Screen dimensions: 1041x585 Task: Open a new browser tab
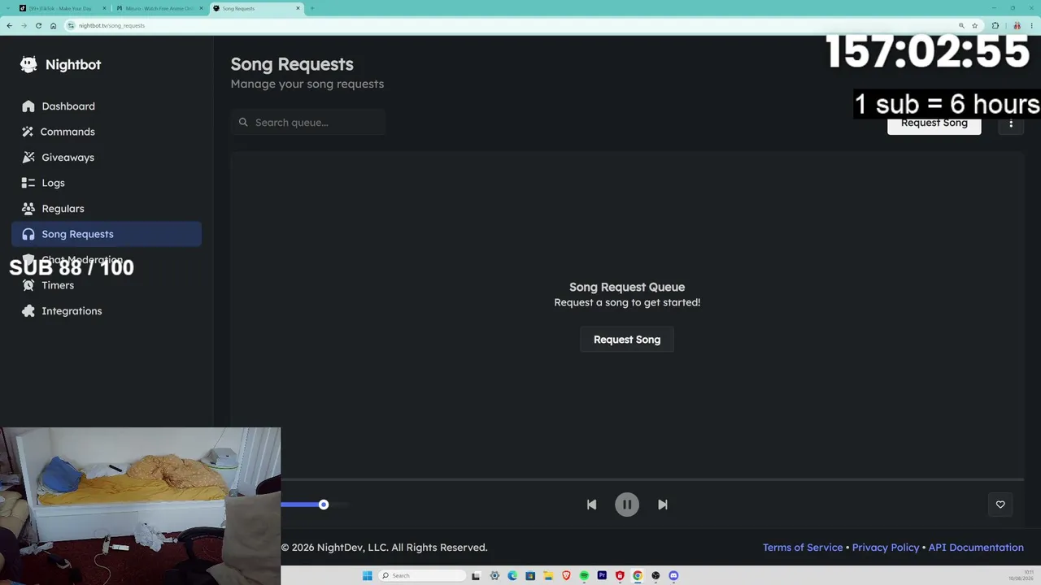tap(312, 8)
